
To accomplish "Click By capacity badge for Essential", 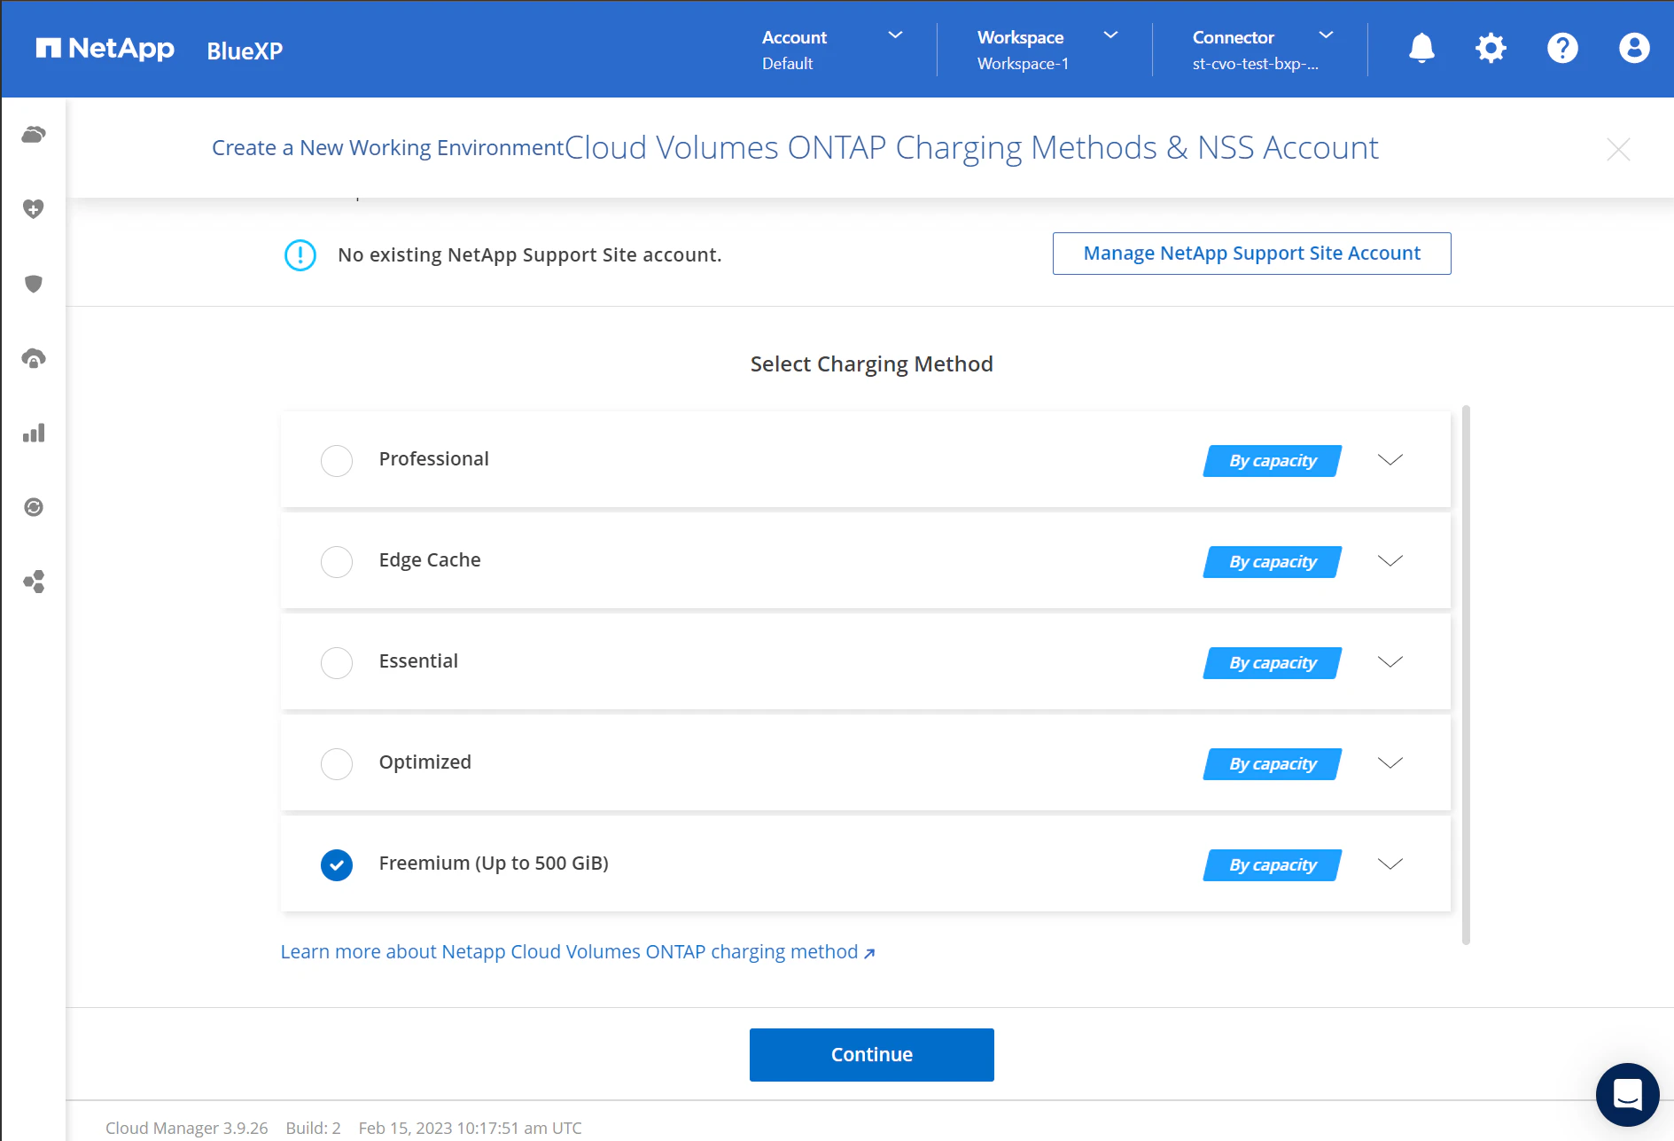I will pos(1272,663).
